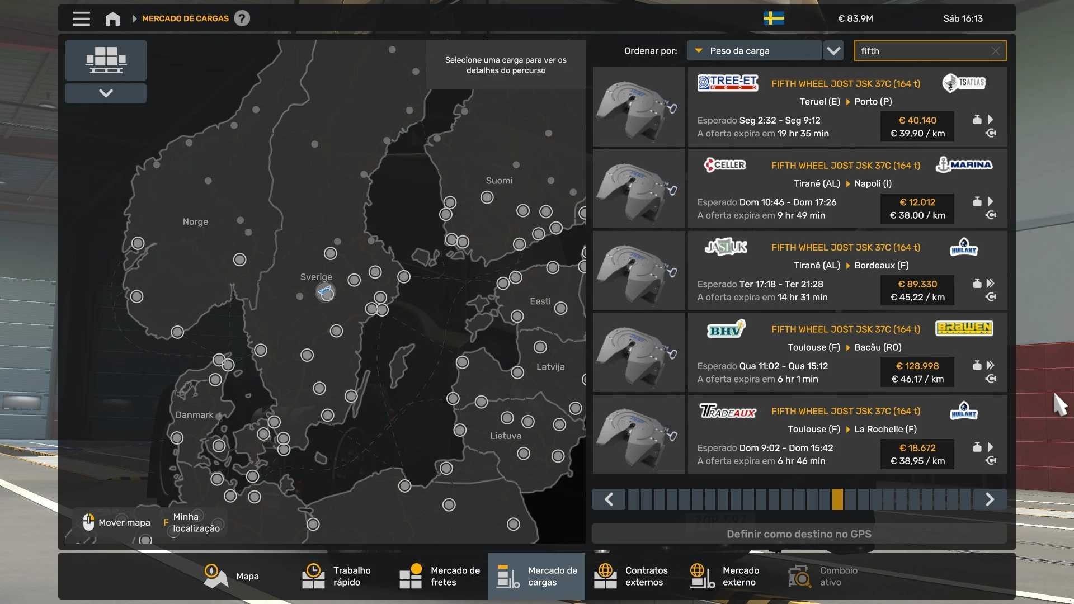Go to the next results page arrow
The height and width of the screenshot is (604, 1074).
[x=990, y=499]
